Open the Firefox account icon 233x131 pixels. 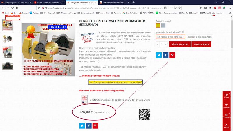(x=210, y=8)
